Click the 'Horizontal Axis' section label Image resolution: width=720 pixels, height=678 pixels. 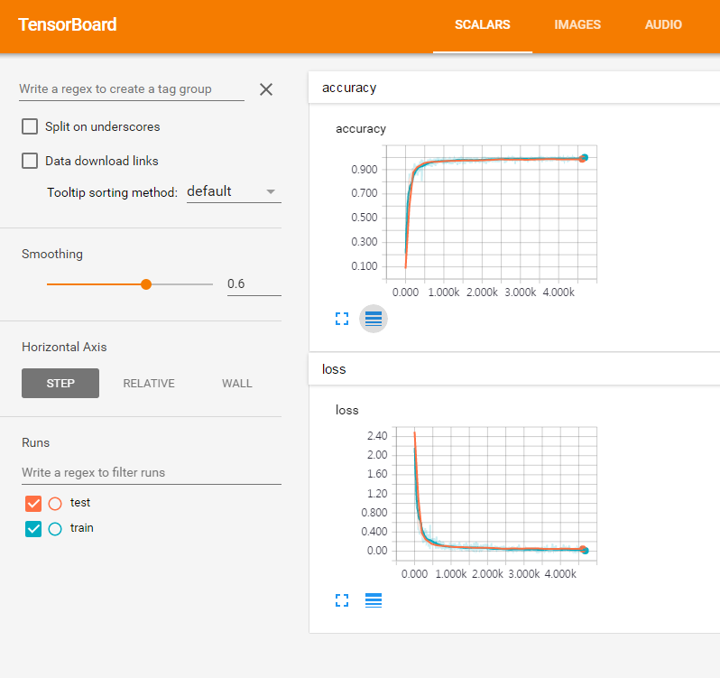click(x=64, y=347)
